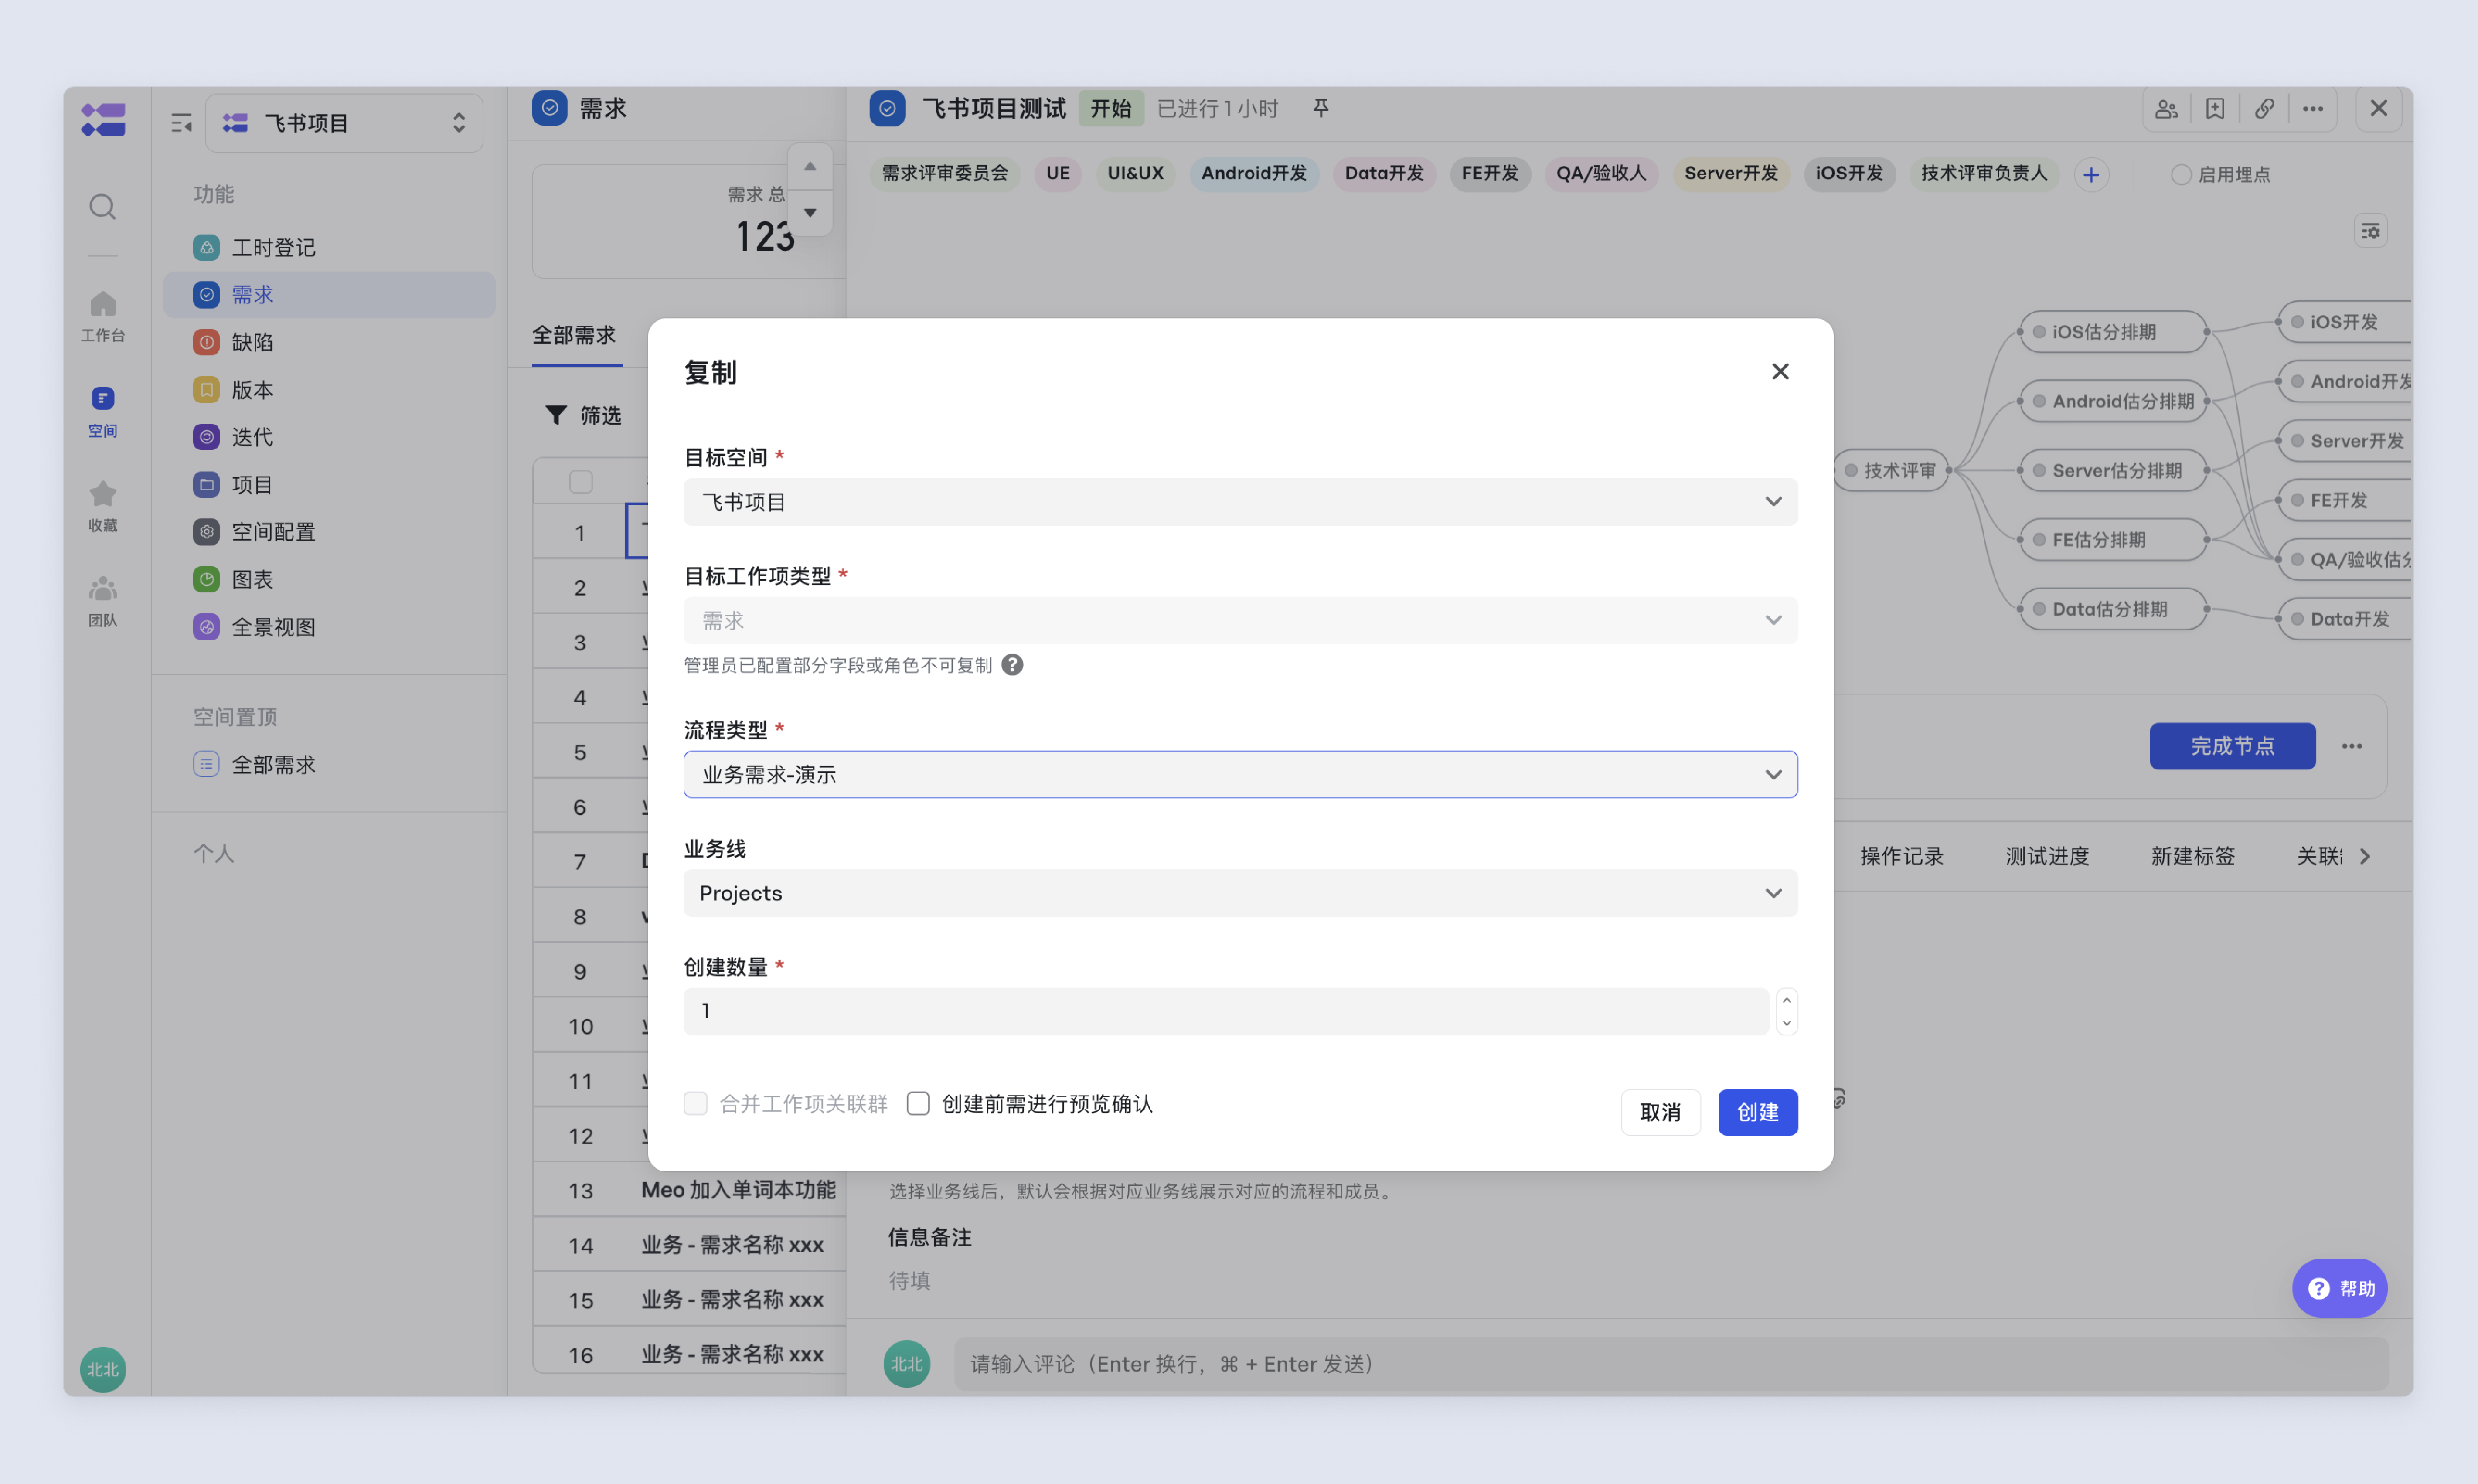
Task: Toggle 合并工作项关联群 checkbox
Action: click(x=695, y=1103)
